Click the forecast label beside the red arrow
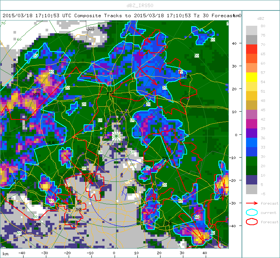This screenshot has height=258, width=280. pos(270,203)
